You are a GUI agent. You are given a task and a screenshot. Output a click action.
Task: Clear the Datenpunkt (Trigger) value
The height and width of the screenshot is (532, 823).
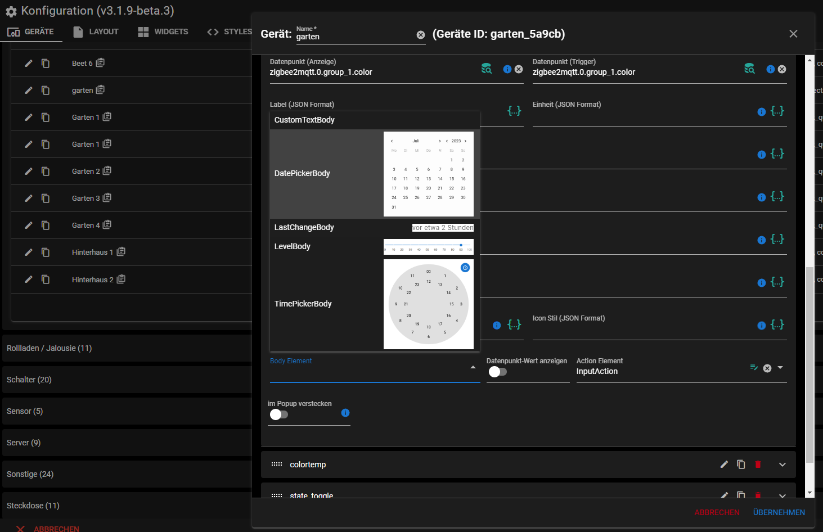[x=782, y=69]
